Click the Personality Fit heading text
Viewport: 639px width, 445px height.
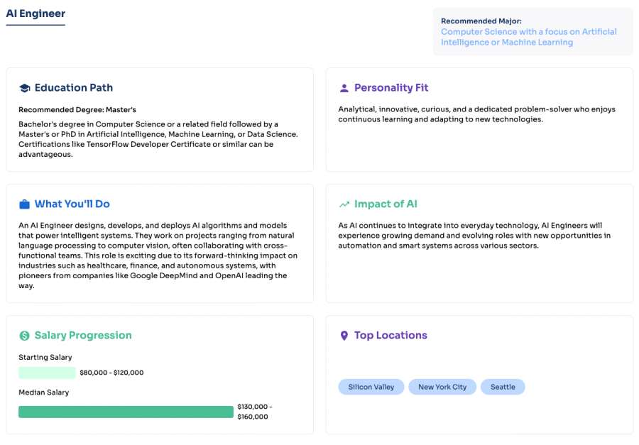[x=391, y=88]
